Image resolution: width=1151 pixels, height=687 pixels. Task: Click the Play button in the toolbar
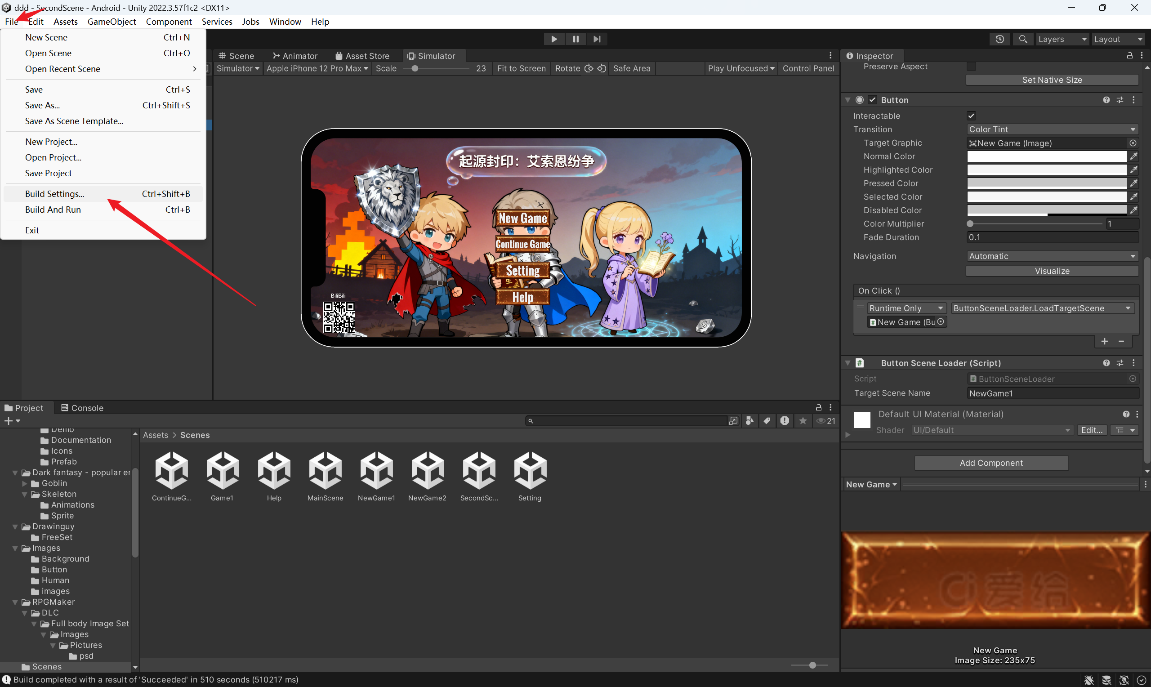(553, 40)
